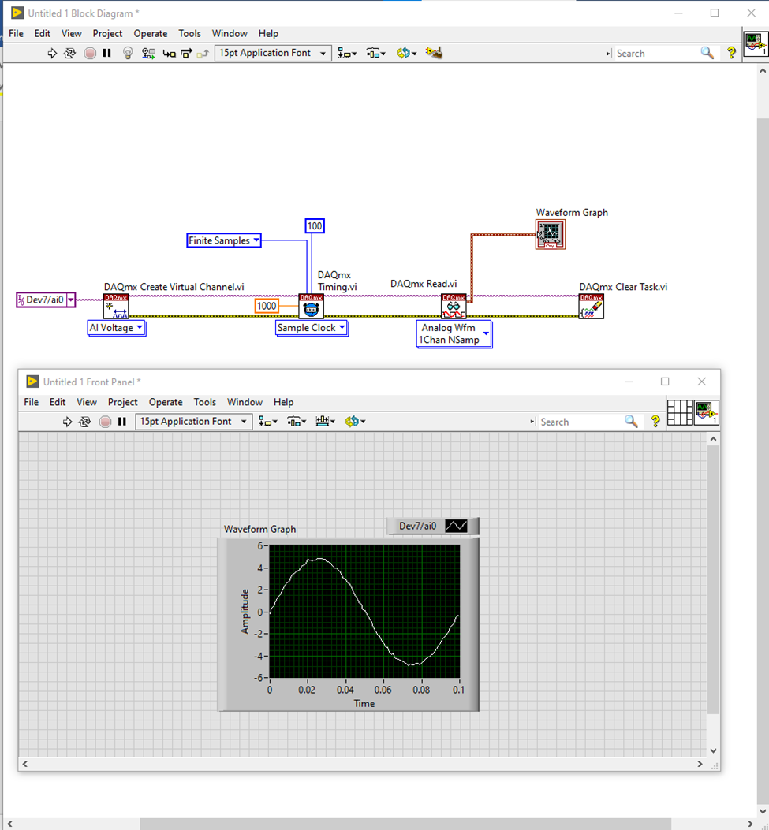The height and width of the screenshot is (830, 769).
Task: Run the VI in Block Diagram toolbar
Action: [52, 53]
